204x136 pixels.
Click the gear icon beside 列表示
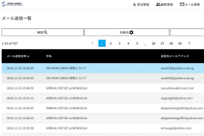pos(132,32)
